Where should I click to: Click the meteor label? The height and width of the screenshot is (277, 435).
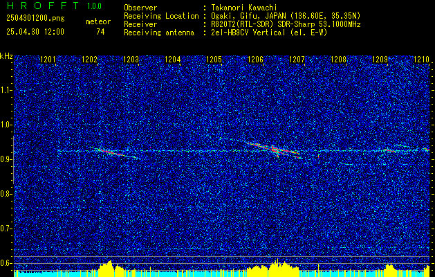[98, 21]
